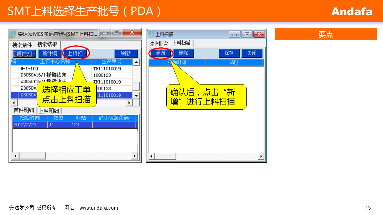Viewport: 383px width, 215px height.
Task: Click the 保存 save button
Action: click(x=229, y=53)
